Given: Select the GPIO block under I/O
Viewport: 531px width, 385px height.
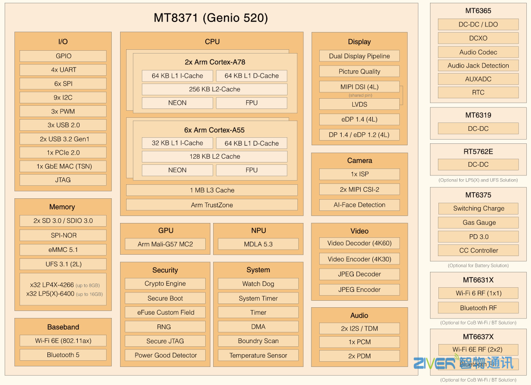Looking at the screenshot, I should pyautogui.click(x=63, y=56).
